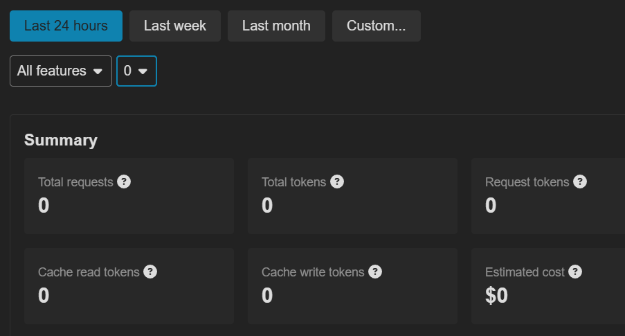Expand the All features dropdown
Image resolution: width=625 pixels, height=336 pixels.
(61, 71)
